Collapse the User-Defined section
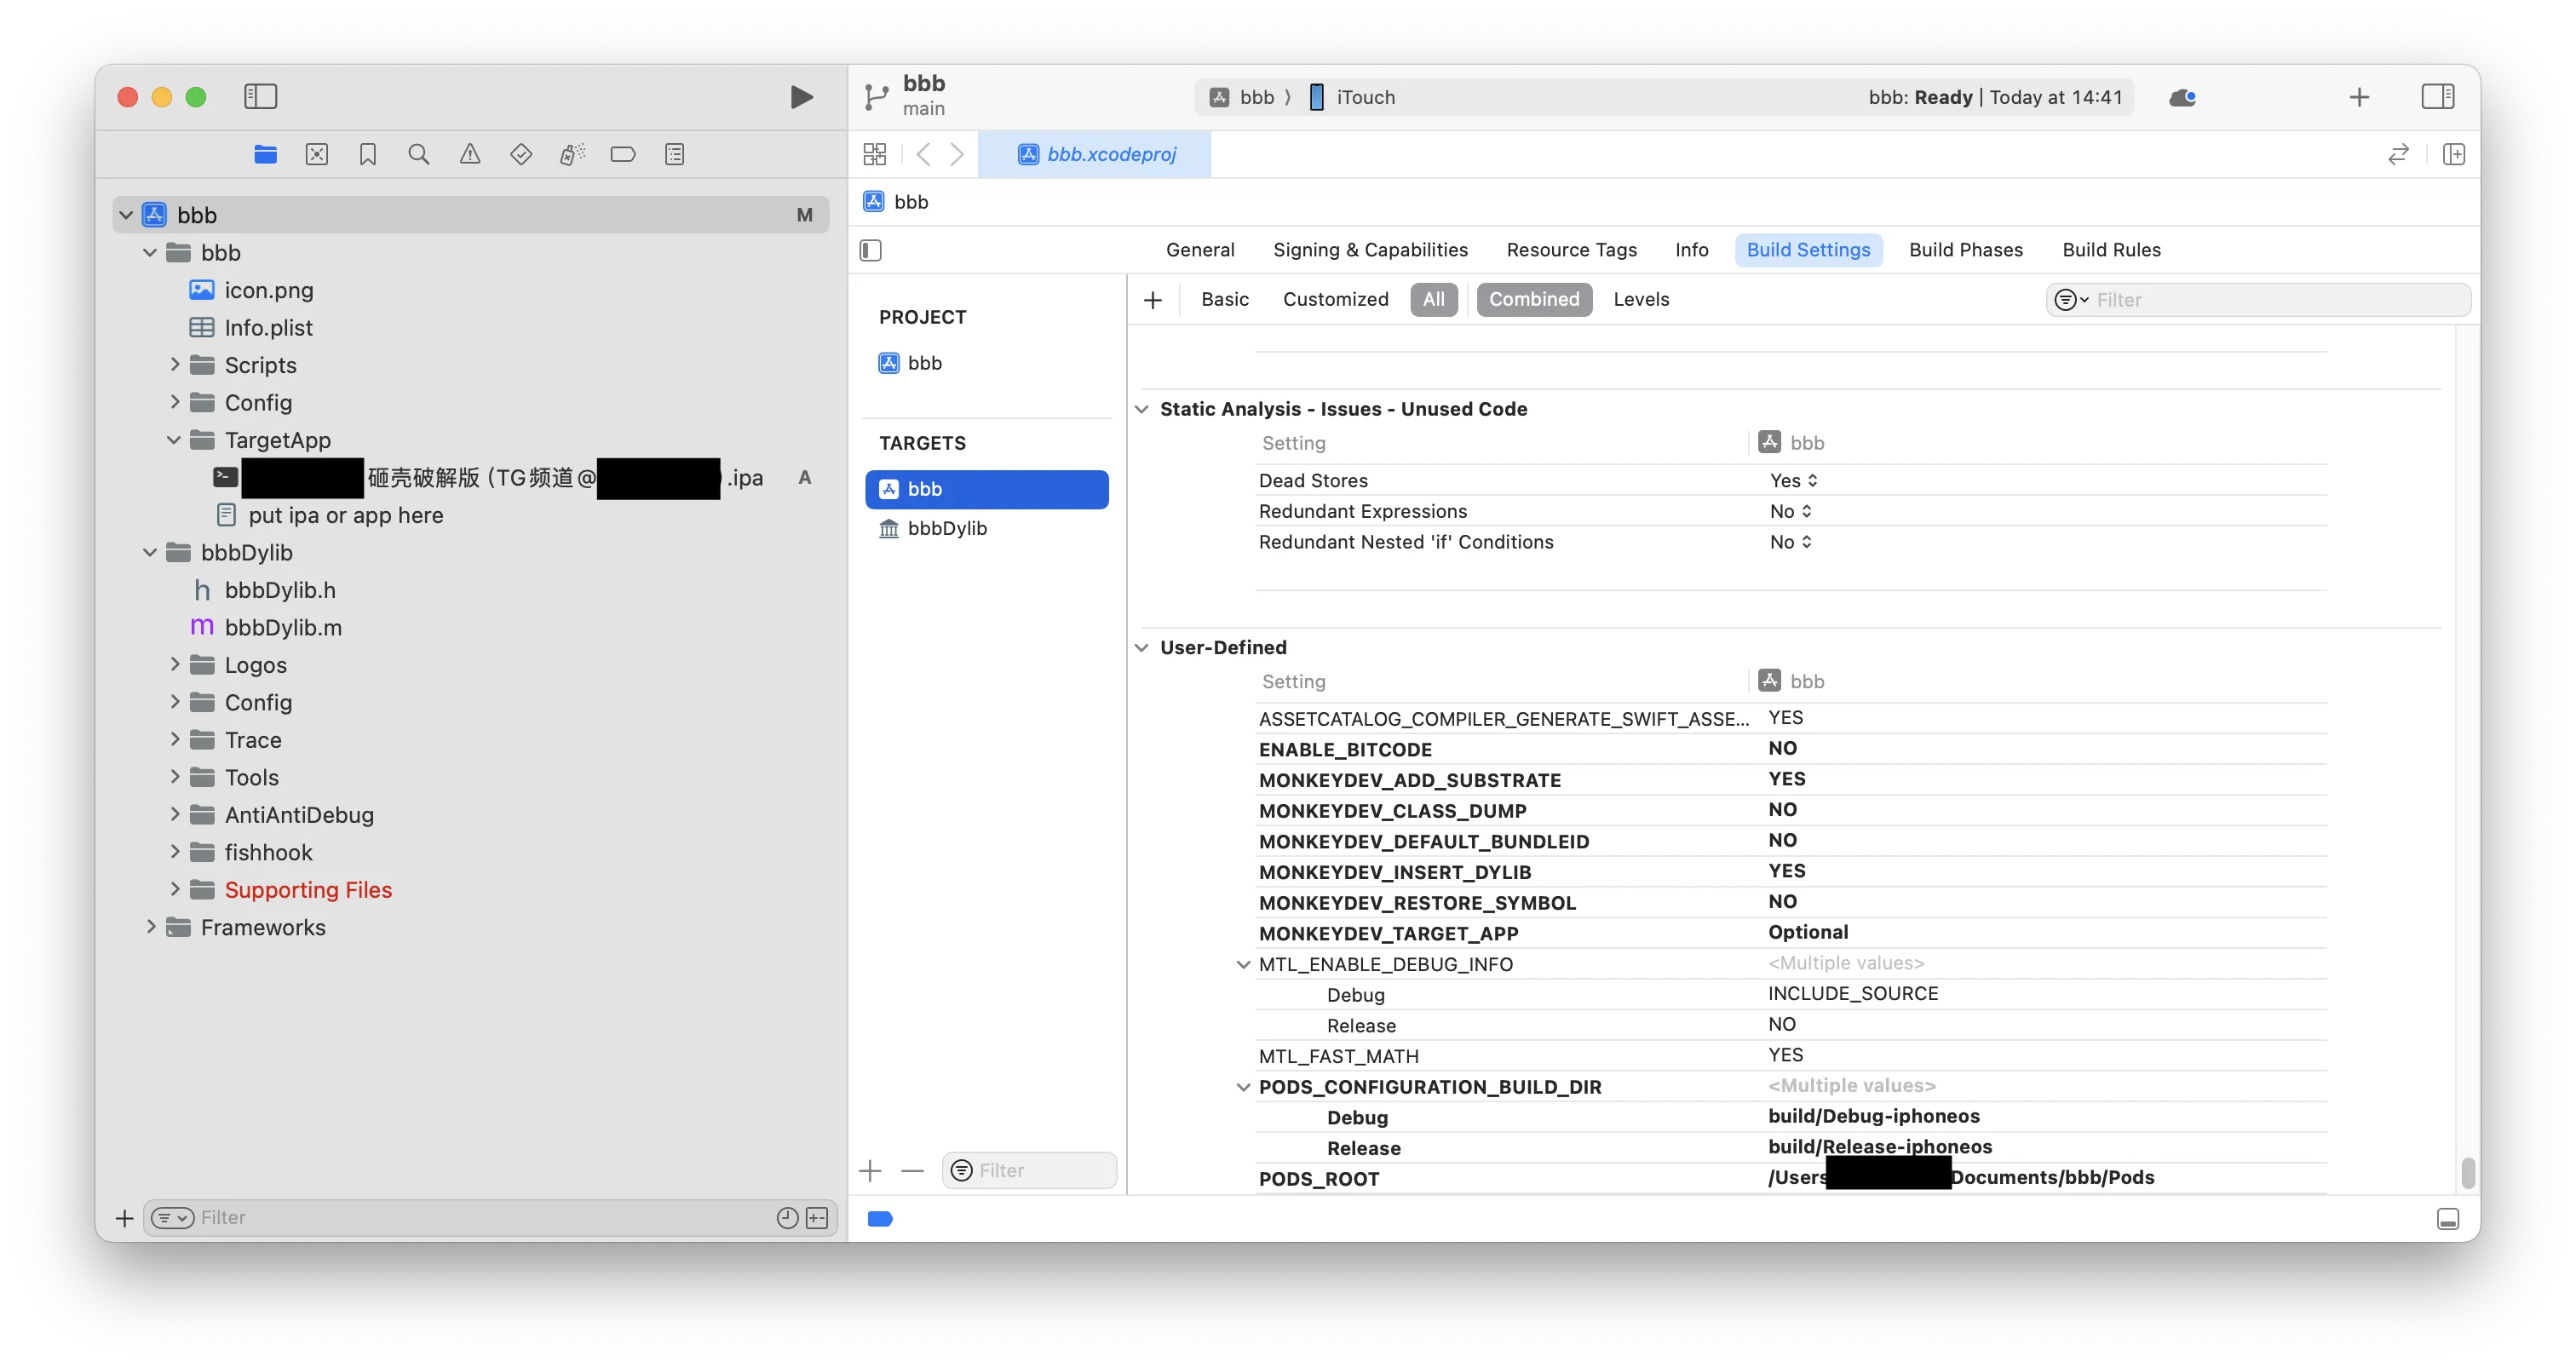 coord(1142,648)
